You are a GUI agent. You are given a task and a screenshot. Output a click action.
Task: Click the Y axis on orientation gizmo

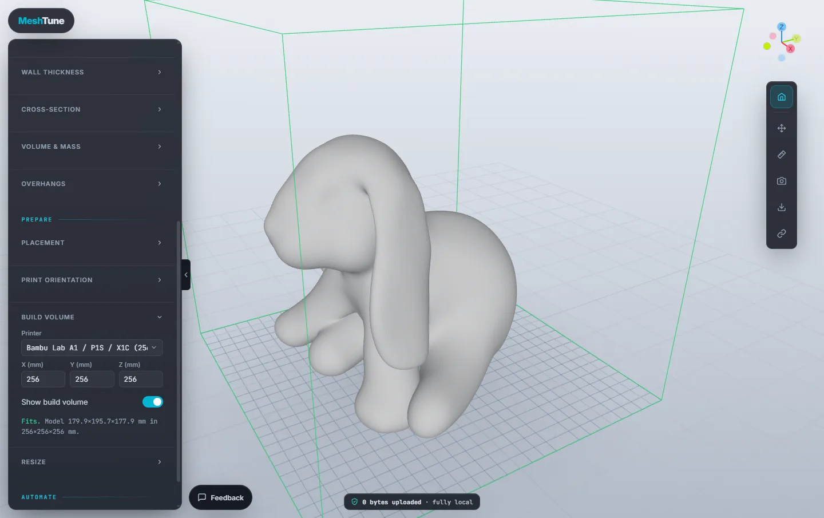(797, 39)
